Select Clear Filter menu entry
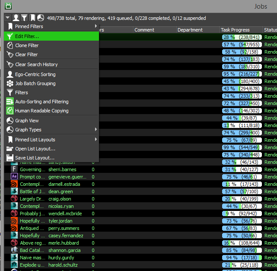This screenshot has width=277, height=271. [51, 54]
